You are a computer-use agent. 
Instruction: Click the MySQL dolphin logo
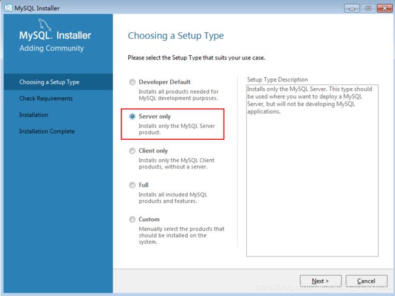point(45,25)
